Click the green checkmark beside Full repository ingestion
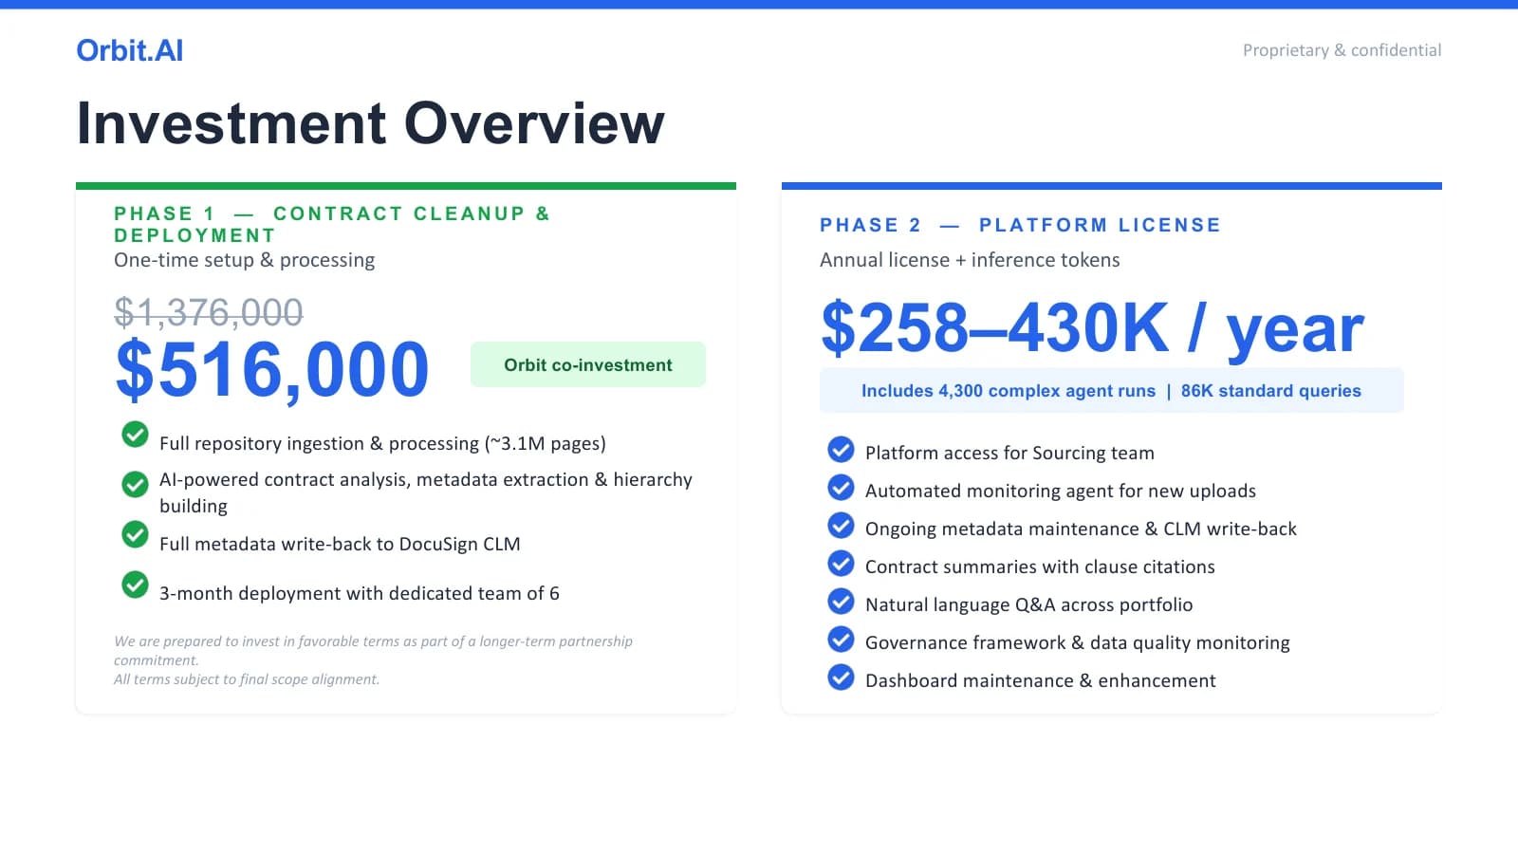The width and height of the screenshot is (1518, 854). click(136, 435)
